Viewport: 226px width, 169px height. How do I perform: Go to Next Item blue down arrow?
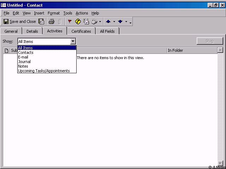(x=120, y=21)
